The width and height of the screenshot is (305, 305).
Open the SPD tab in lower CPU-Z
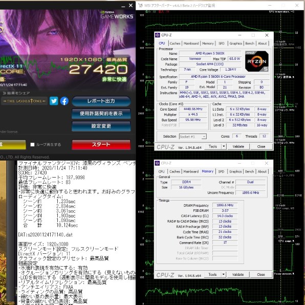pos(221,171)
